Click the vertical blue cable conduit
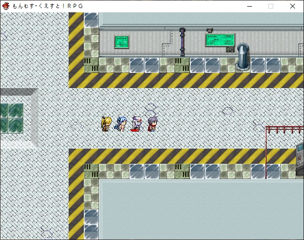The width and height of the screenshot is (304, 240). pos(182,42)
